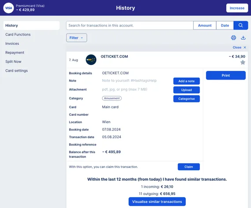
Task: Click the Increase button
Action: [x=237, y=8]
